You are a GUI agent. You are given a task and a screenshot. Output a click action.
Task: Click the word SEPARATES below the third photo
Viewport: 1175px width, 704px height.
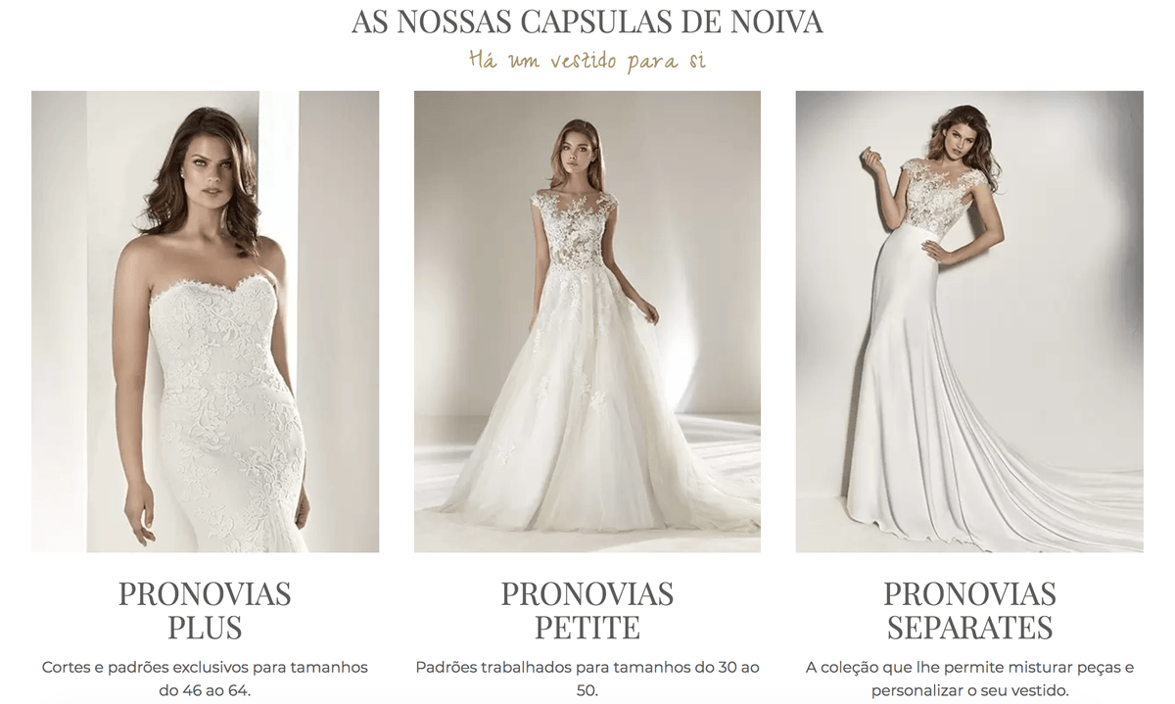969,627
